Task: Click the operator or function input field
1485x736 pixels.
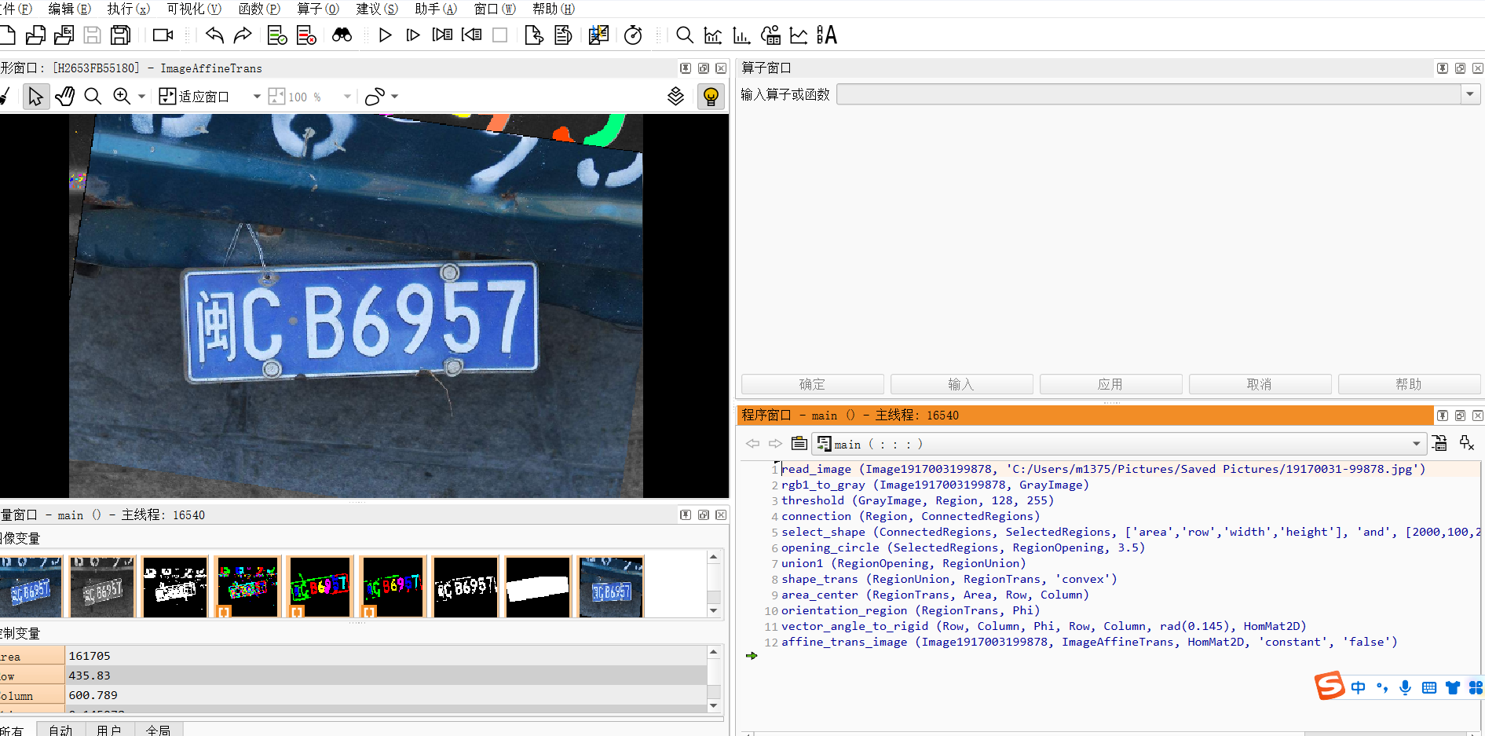Action: click(1149, 94)
